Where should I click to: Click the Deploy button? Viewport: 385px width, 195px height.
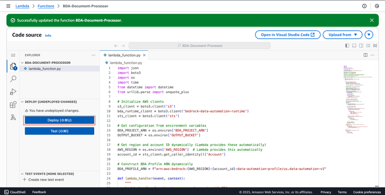tap(59, 120)
